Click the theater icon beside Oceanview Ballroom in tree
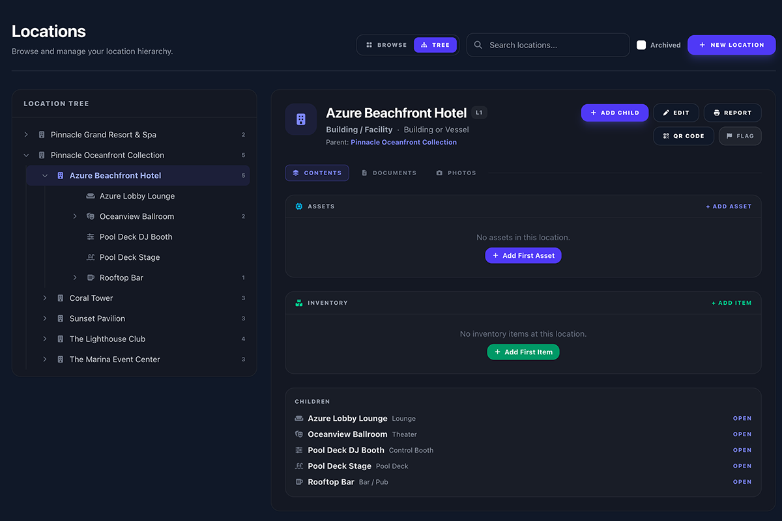Viewport: 782px width, 521px height. (91, 216)
